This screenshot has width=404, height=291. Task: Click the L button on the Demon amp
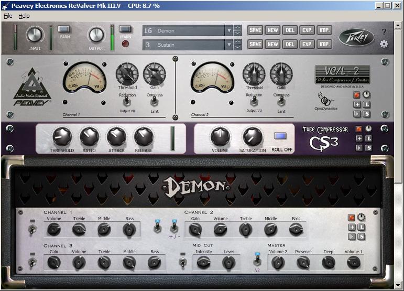coord(362,227)
